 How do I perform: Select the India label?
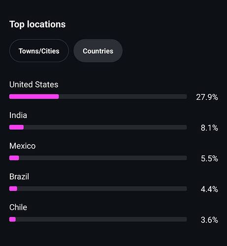18,115
